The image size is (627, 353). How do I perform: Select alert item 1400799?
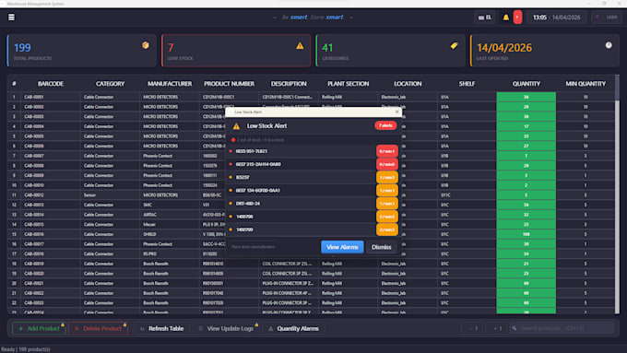tap(313, 229)
